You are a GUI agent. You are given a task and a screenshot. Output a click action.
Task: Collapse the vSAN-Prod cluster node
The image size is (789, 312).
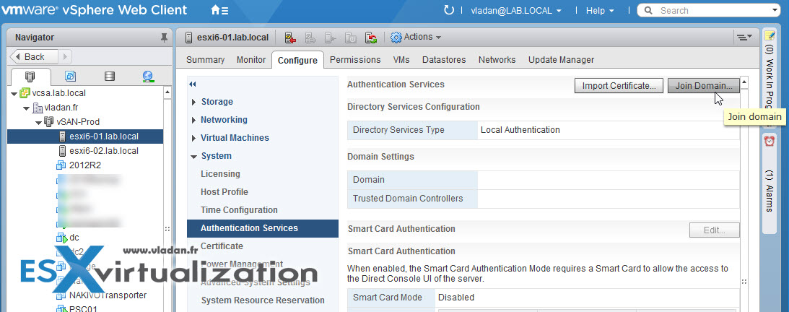click(38, 122)
